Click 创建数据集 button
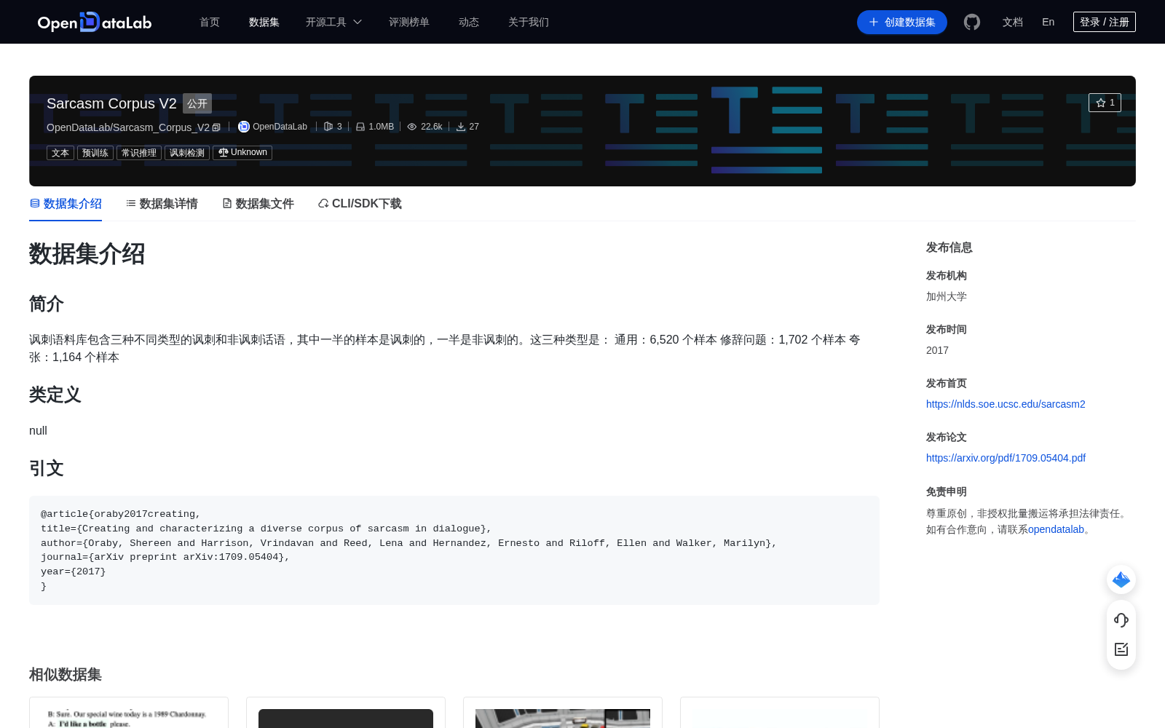Image resolution: width=1165 pixels, height=728 pixels. (902, 22)
